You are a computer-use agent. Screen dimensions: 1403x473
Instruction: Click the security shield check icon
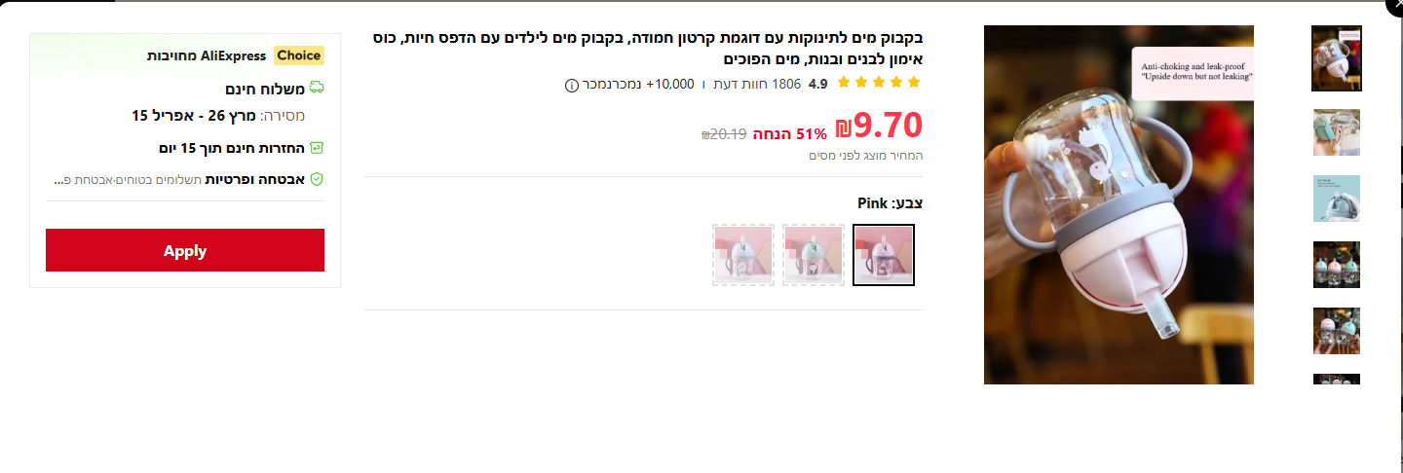[x=317, y=179]
